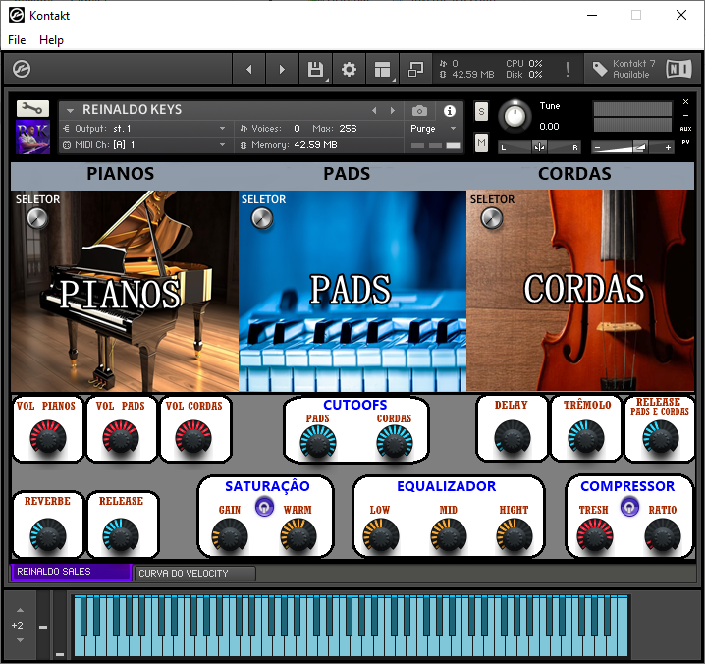Click the VOL PIANOS knob

tap(48, 438)
